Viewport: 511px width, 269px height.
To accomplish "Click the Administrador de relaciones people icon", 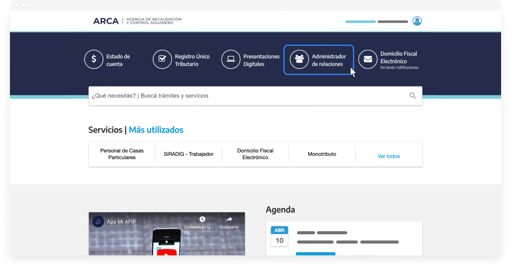I will coord(299,59).
